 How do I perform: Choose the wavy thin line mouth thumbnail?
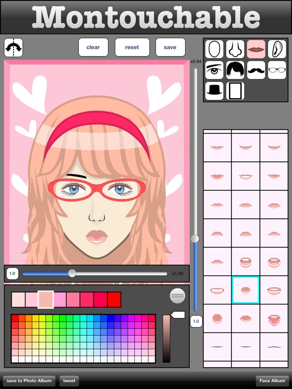(274, 347)
